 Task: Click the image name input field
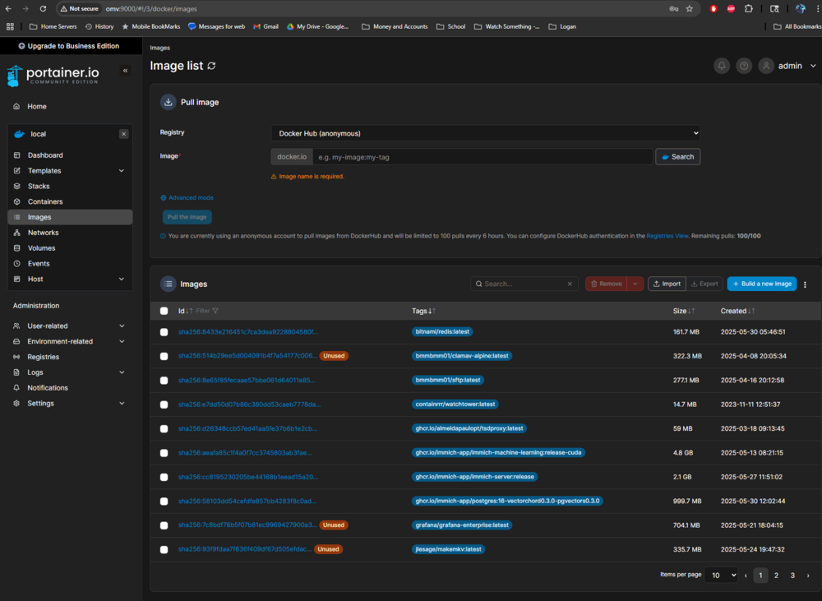(483, 157)
